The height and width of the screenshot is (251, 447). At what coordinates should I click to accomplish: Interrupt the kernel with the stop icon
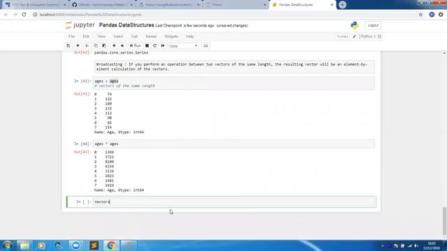click(147, 46)
